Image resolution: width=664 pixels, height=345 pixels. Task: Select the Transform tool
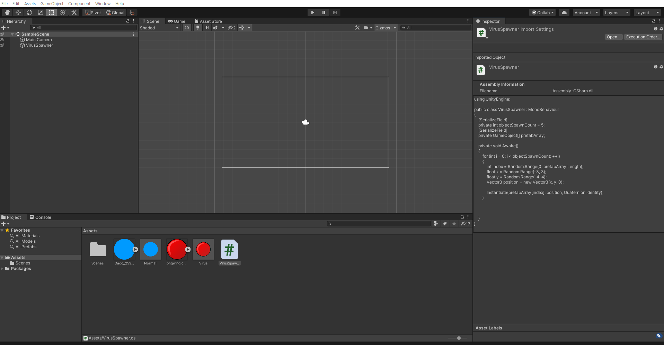click(62, 12)
